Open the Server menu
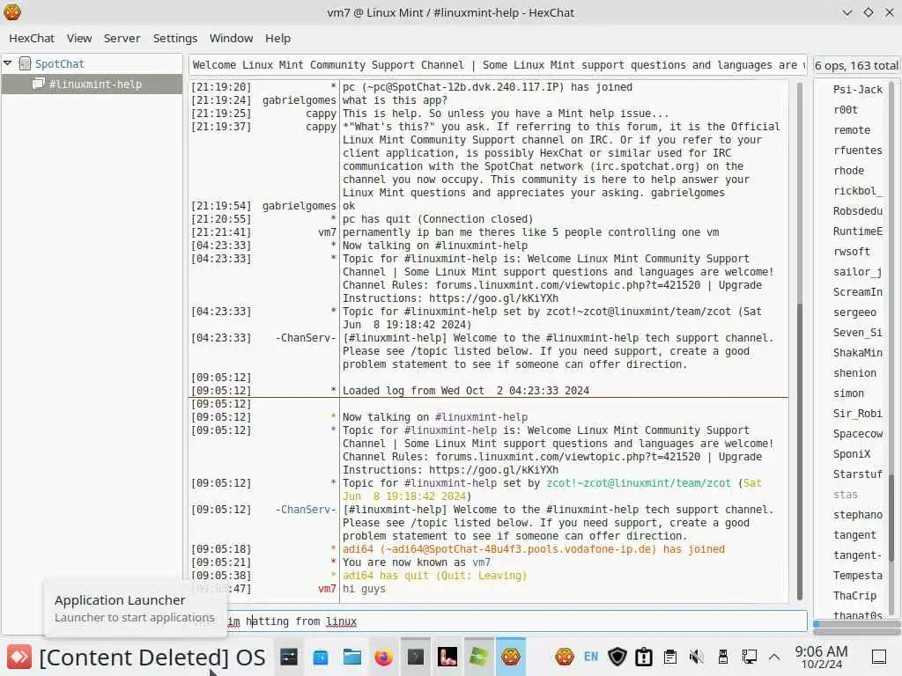The width and height of the screenshot is (902, 676). (x=122, y=38)
